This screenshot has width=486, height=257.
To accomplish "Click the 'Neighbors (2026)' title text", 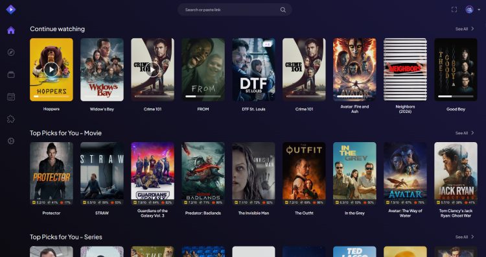I will 405,109.
